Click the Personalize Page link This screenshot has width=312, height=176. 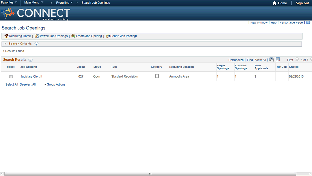291,23
